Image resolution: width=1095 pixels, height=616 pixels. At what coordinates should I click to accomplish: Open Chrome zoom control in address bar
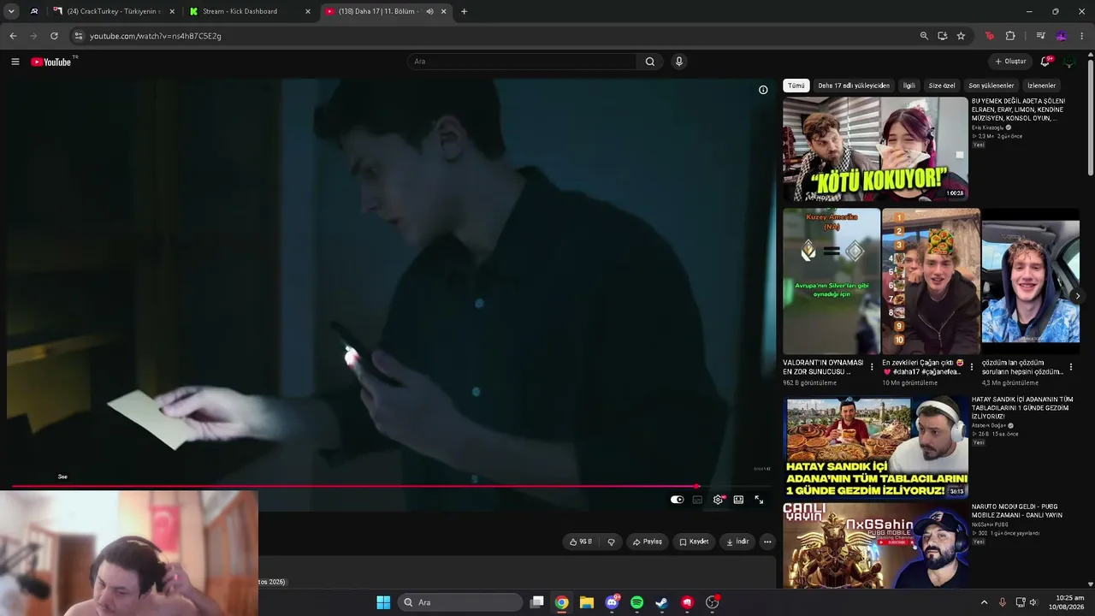(924, 36)
